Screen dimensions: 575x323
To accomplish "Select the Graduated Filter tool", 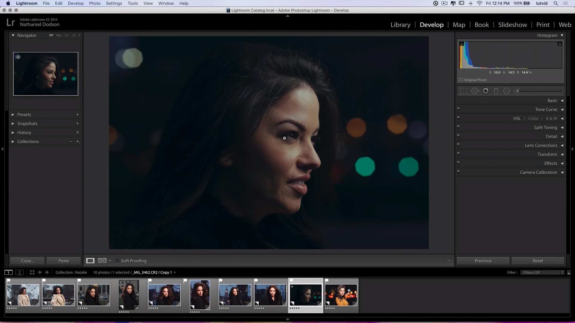I will pyautogui.click(x=496, y=91).
